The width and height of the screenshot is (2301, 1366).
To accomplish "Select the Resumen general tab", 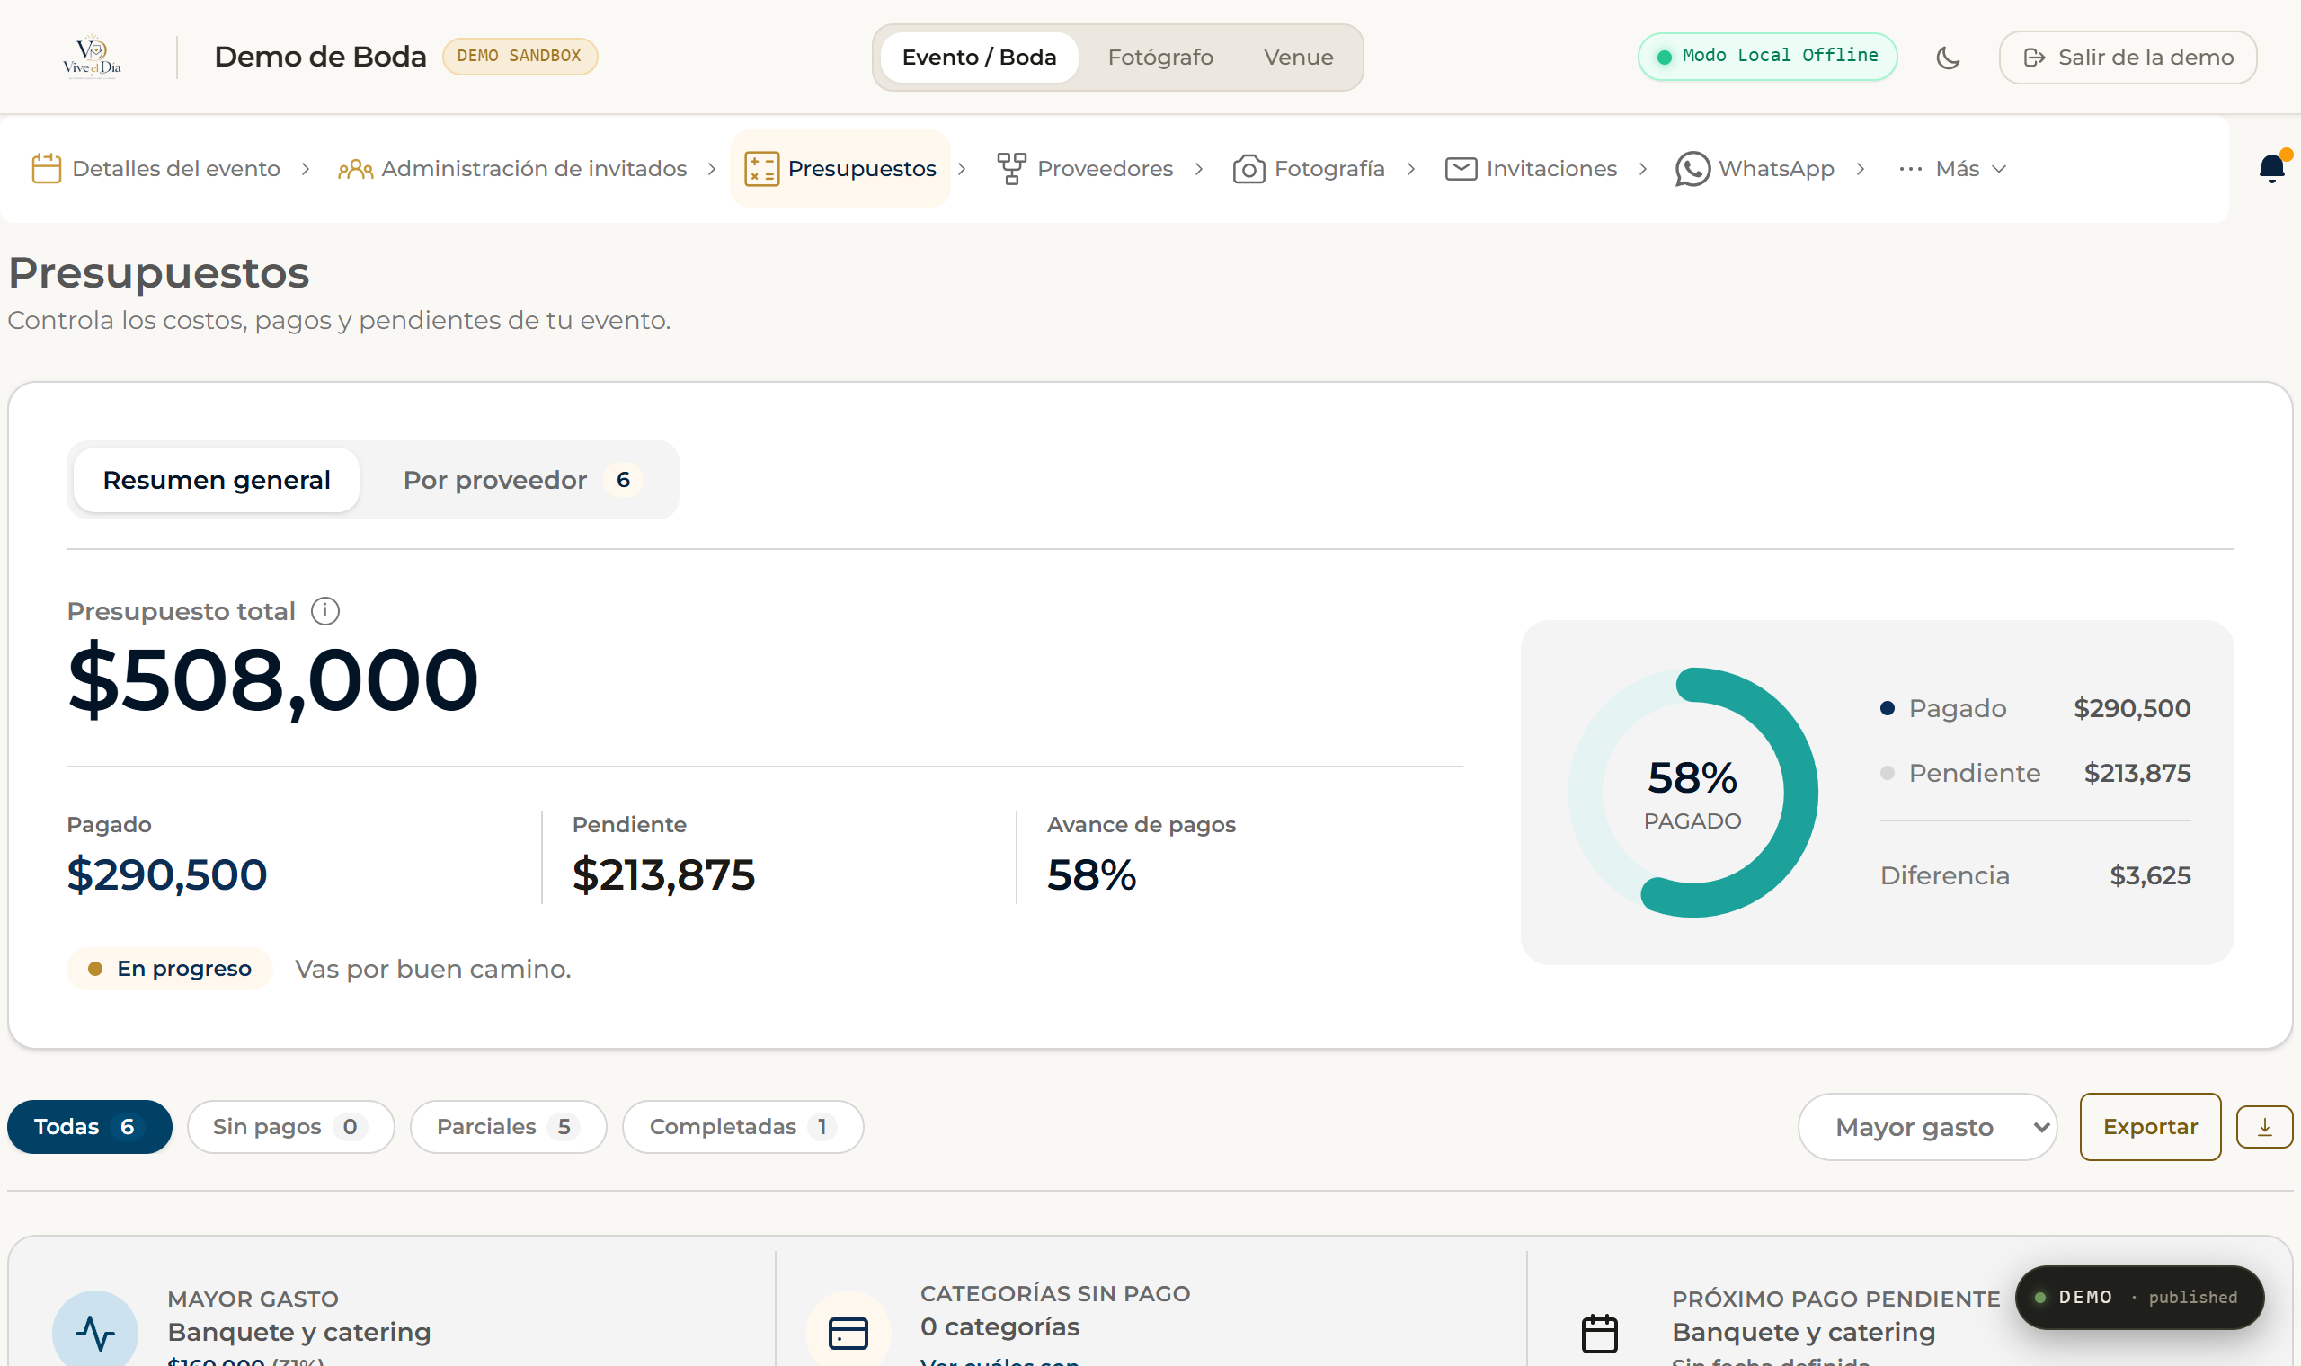I will (217, 480).
